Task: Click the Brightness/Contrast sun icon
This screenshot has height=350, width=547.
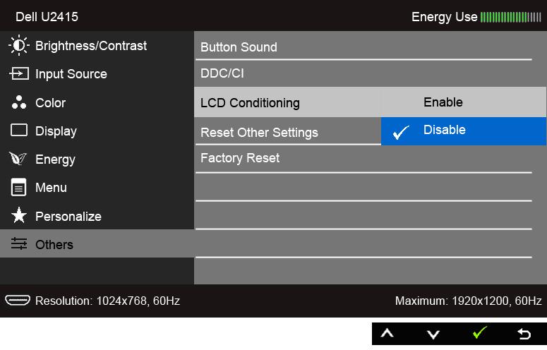Action: coord(18,45)
